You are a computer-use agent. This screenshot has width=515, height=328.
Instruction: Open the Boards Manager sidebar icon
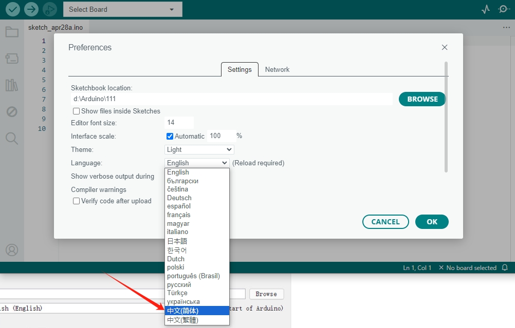click(12, 59)
